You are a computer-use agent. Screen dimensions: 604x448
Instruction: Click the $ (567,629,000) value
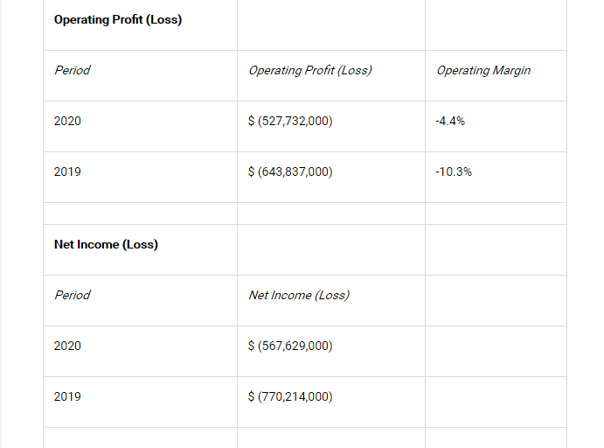(x=290, y=346)
